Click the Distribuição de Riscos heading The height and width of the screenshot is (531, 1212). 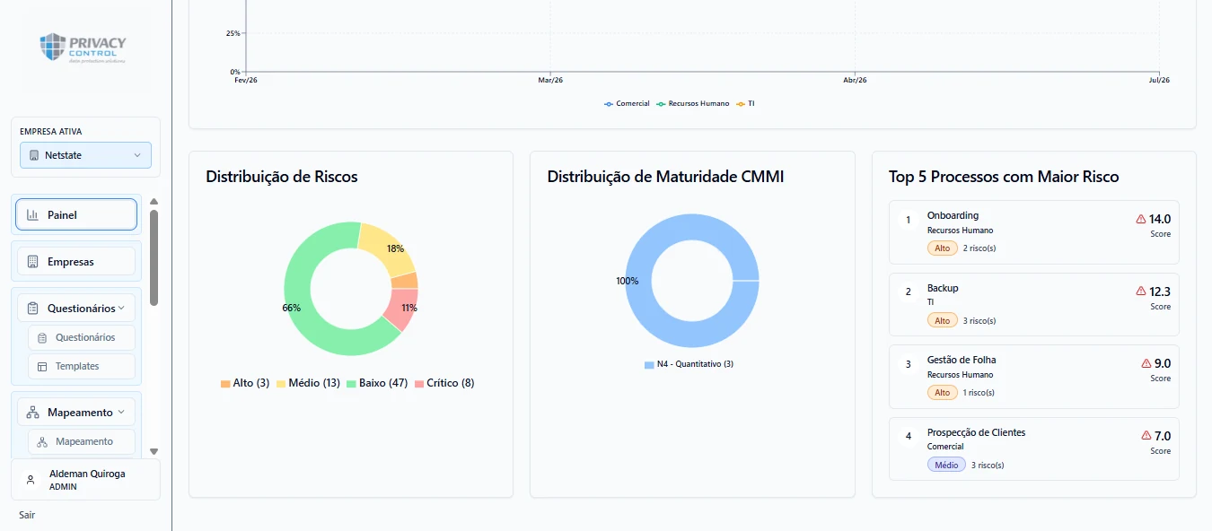click(x=282, y=177)
